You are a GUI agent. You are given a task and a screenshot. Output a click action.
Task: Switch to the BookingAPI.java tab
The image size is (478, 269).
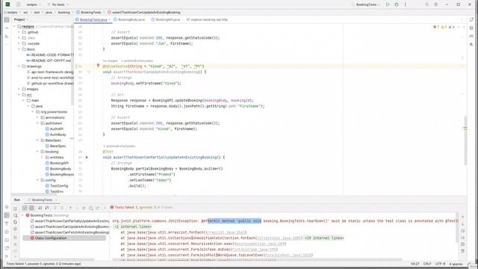(x=166, y=19)
